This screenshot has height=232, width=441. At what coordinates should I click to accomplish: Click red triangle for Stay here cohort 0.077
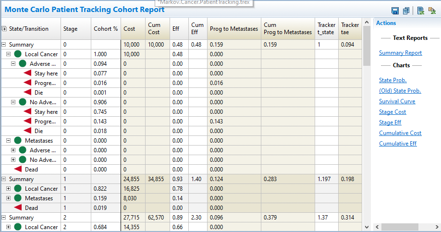(27, 73)
